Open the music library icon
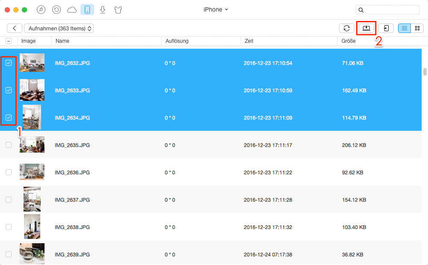The height and width of the screenshot is (265, 428). (41, 10)
